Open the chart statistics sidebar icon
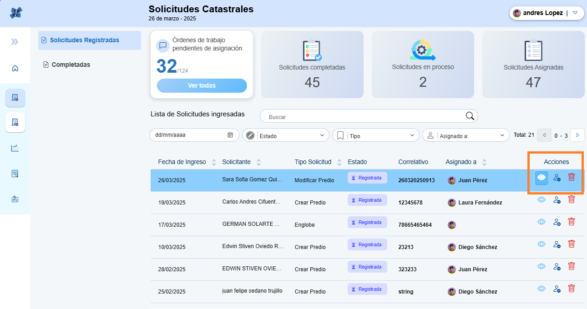Viewport: 587px width, 309px height. [x=15, y=148]
